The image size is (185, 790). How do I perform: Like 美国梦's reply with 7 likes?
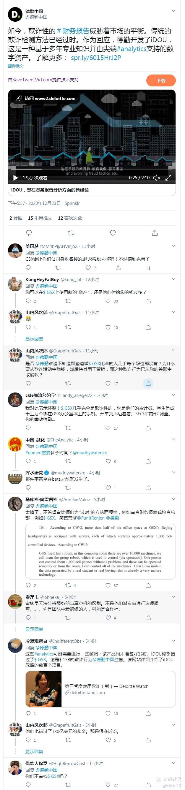pos(88,268)
